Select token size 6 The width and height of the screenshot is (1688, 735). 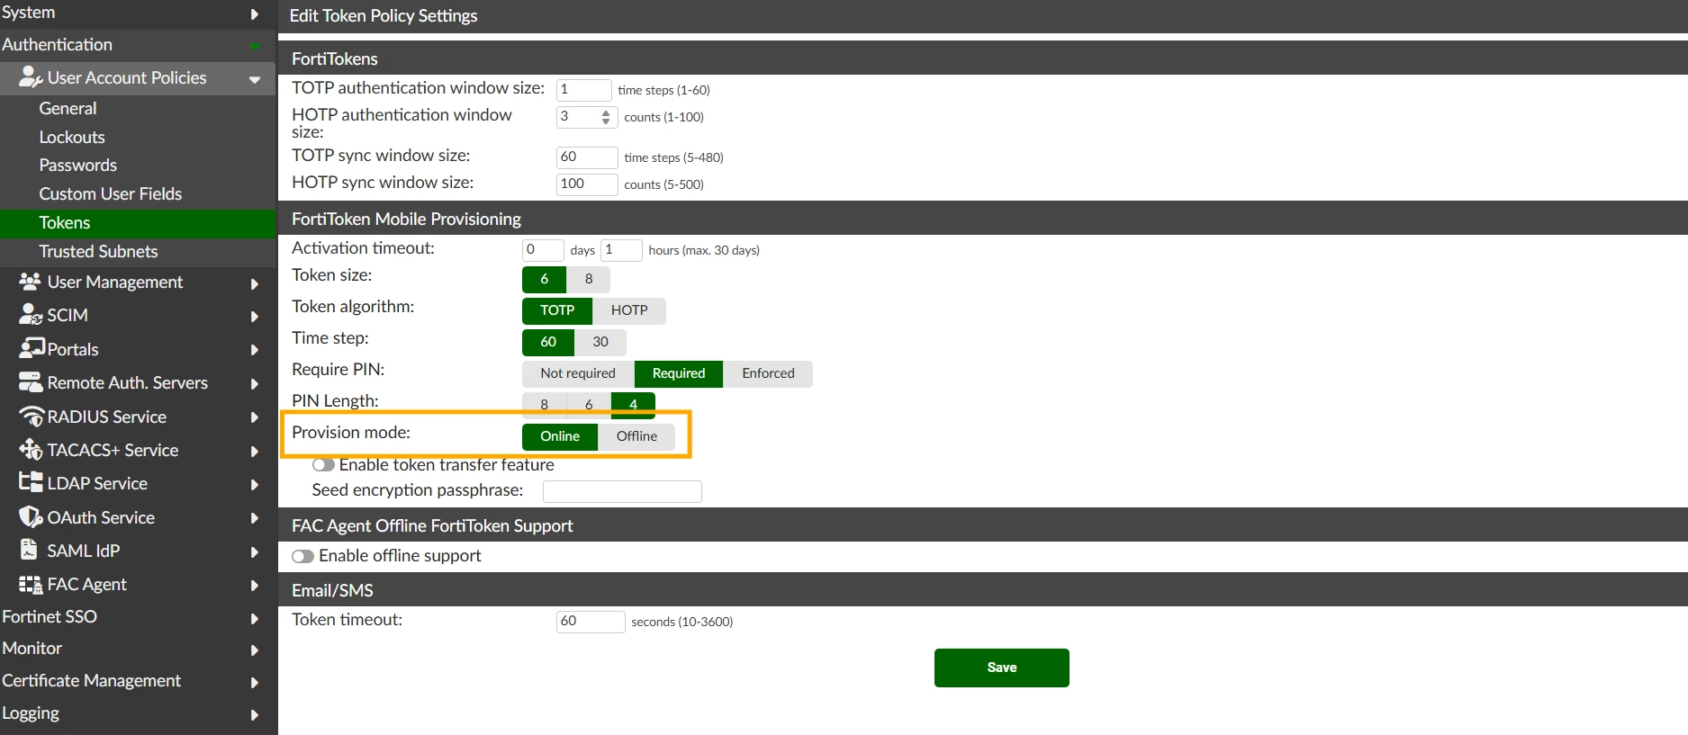click(x=544, y=279)
